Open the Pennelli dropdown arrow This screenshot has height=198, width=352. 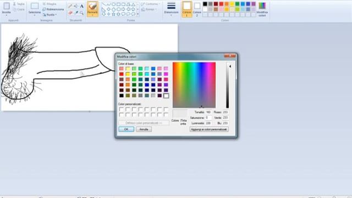click(x=92, y=15)
